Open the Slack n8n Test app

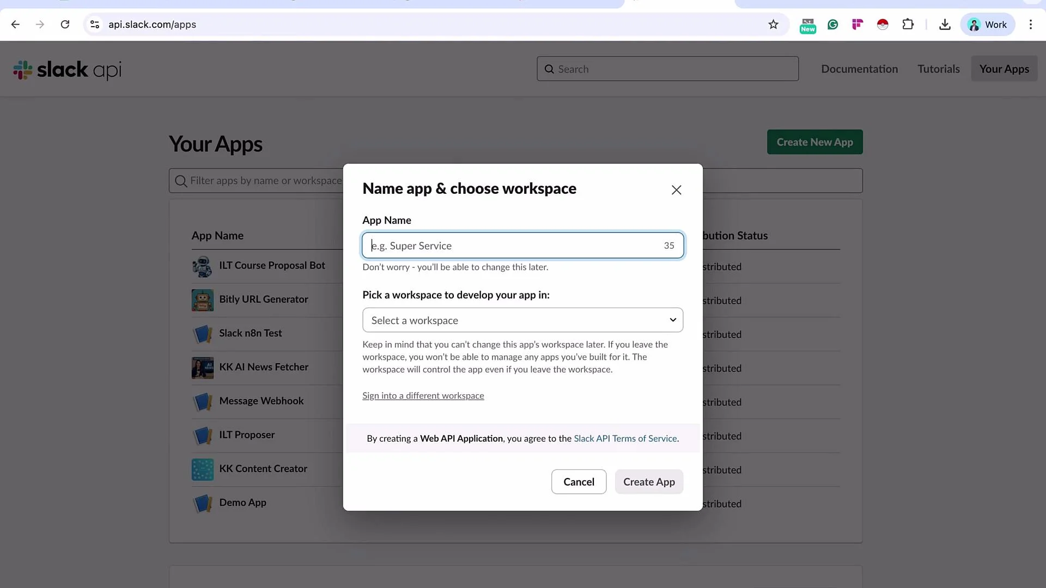251,333
